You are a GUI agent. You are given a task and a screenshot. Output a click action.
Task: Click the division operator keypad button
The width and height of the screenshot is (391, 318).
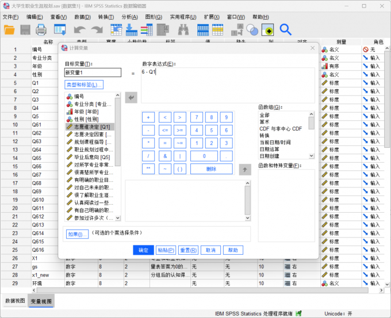(148, 156)
